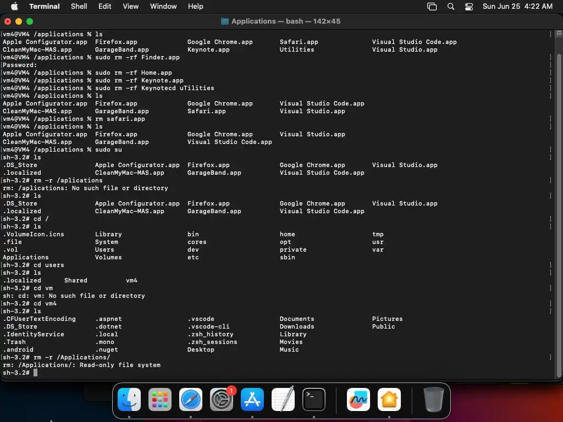Launch Safari from the Dock
Viewport: 563px width, 422px height.
pos(191,399)
